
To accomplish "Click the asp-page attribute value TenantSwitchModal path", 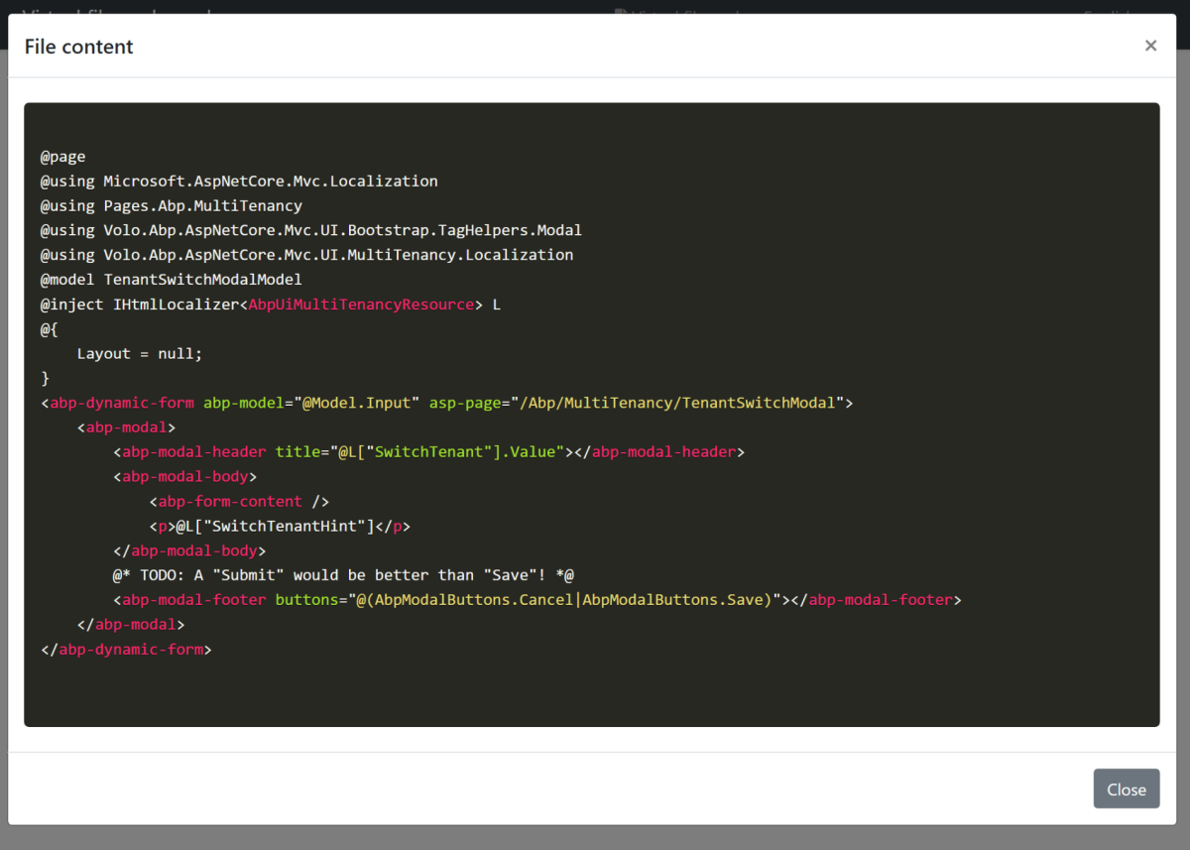I will click(x=676, y=403).
